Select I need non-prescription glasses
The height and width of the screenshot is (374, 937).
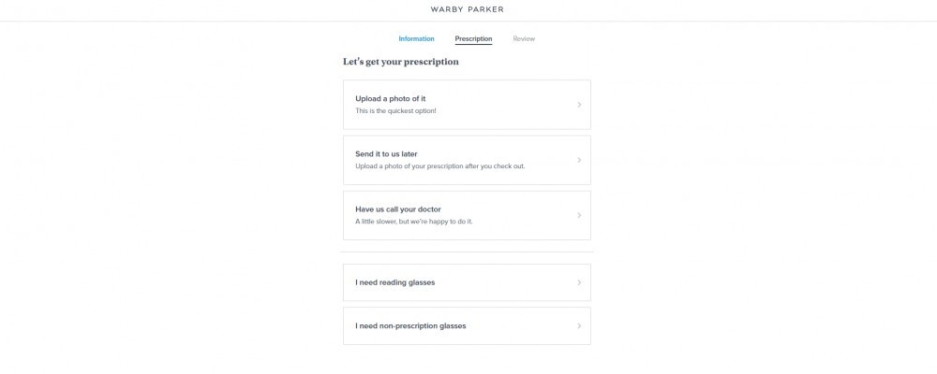pyautogui.click(x=467, y=326)
